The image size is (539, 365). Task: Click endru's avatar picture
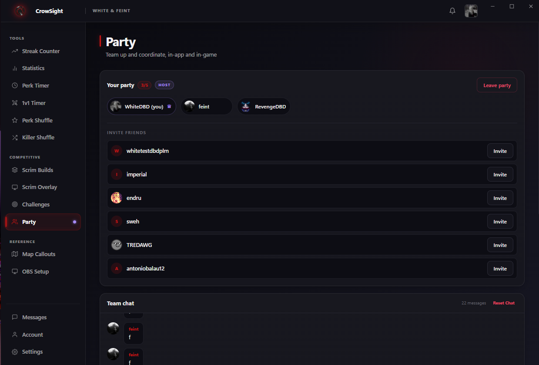pyautogui.click(x=117, y=198)
